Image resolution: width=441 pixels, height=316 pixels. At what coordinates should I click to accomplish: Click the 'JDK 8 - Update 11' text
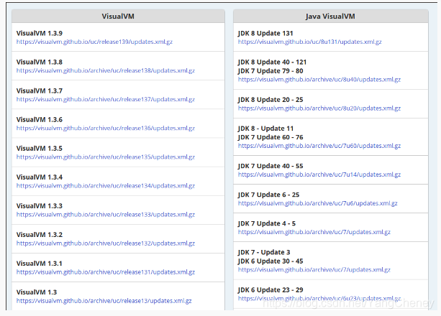265,129
